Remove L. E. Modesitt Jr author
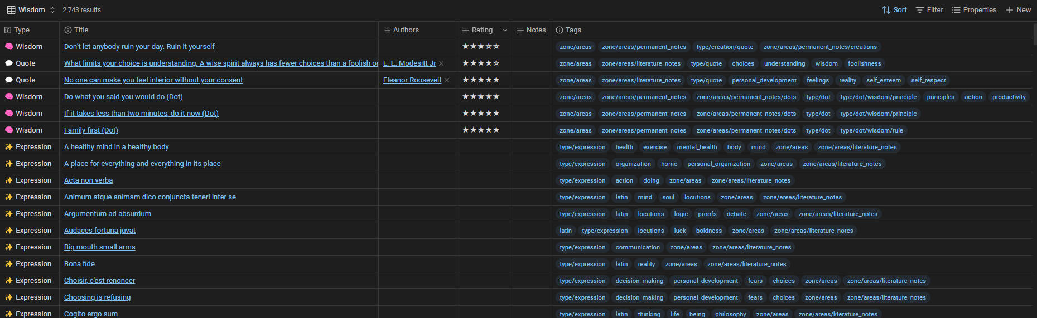Screen dimensions: 1037x318 point(441,63)
